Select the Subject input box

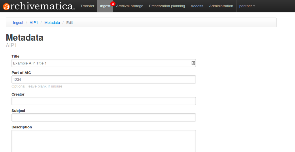(x=103, y=117)
